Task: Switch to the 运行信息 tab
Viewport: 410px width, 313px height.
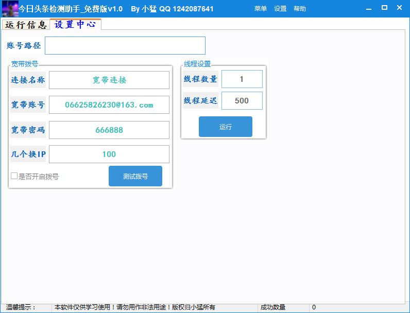Action: click(x=26, y=25)
